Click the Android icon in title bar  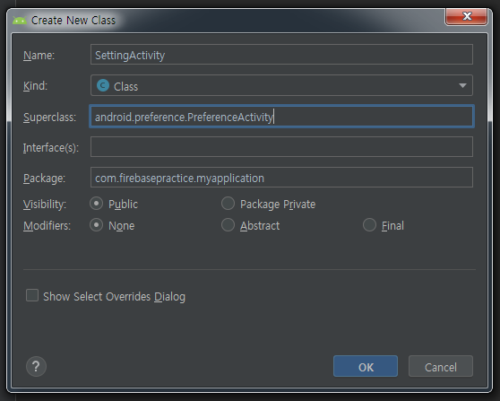[20, 21]
